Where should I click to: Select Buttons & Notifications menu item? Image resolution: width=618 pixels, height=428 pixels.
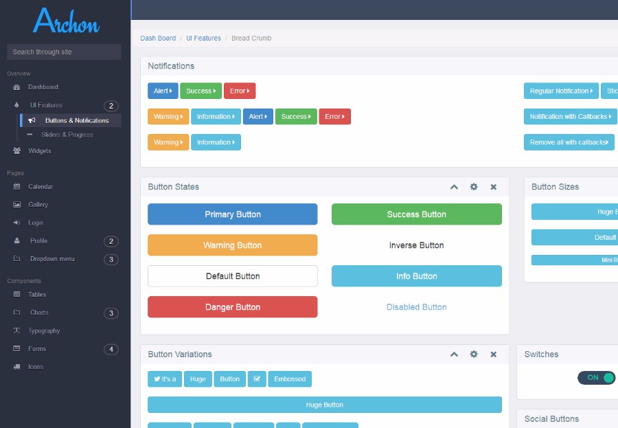tap(71, 120)
